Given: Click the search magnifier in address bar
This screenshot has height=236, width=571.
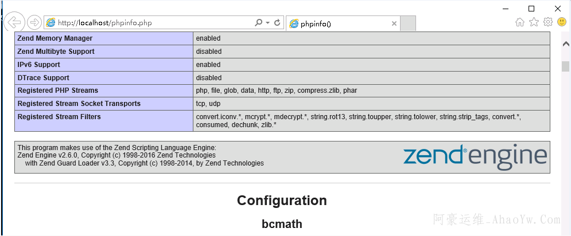Looking at the screenshot, I should (x=259, y=23).
